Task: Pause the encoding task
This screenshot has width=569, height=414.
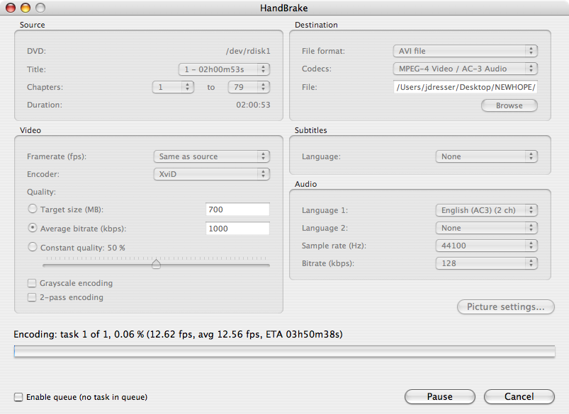Action: (x=439, y=396)
